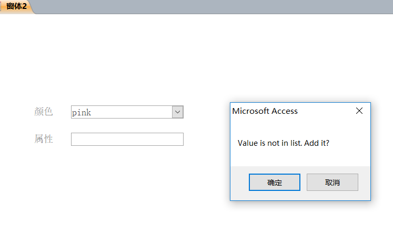Confirm with the 确定 button
Image resolution: width=393 pixels, height=225 pixels.
click(x=275, y=182)
